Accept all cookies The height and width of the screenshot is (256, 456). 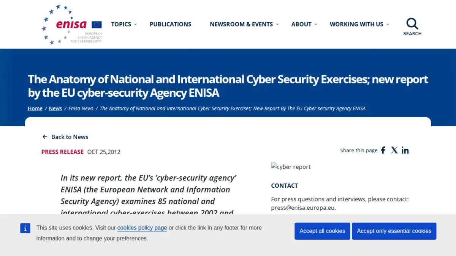[322, 231]
